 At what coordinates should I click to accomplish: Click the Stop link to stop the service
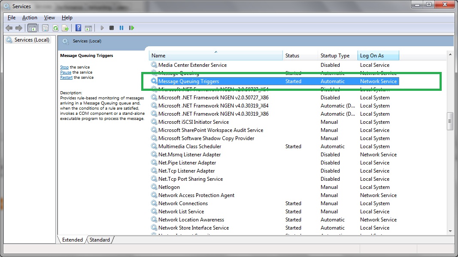pos(64,67)
